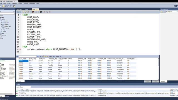Click the Explain query magnifier icon

point(28,12)
